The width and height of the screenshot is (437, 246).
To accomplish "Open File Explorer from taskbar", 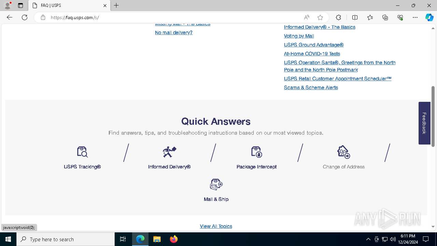I will click(157, 239).
